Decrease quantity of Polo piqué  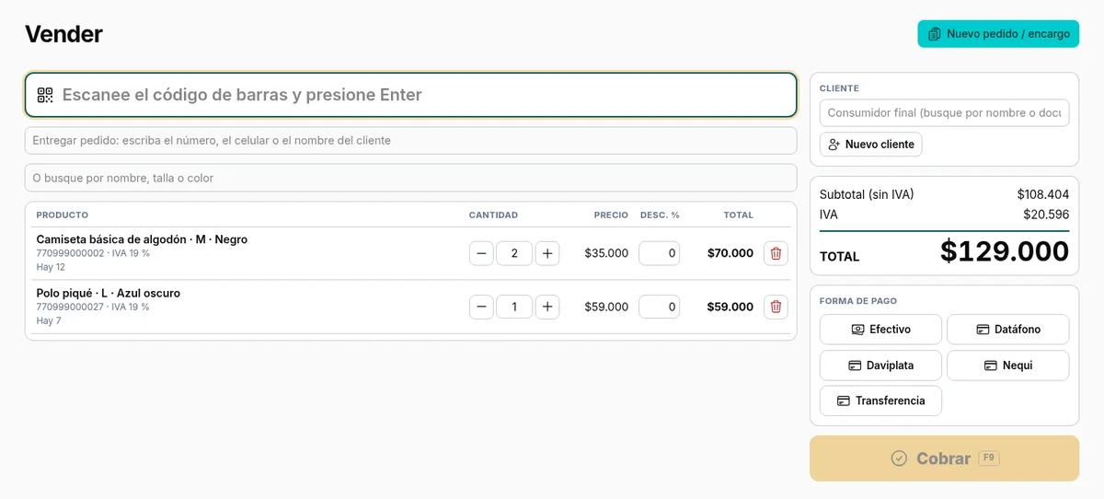click(481, 307)
